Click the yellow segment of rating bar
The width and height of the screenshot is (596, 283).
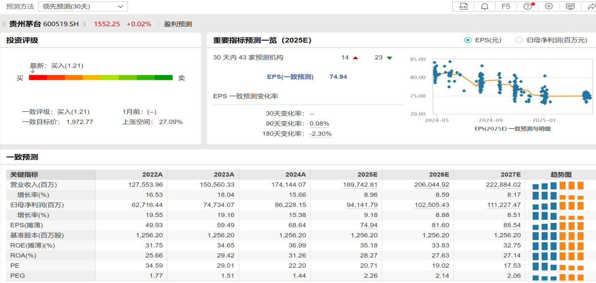point(92,77)
